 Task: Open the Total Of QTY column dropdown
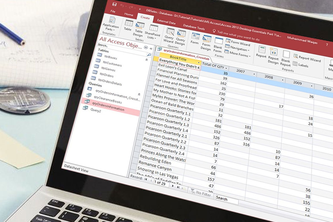(226, 68)
